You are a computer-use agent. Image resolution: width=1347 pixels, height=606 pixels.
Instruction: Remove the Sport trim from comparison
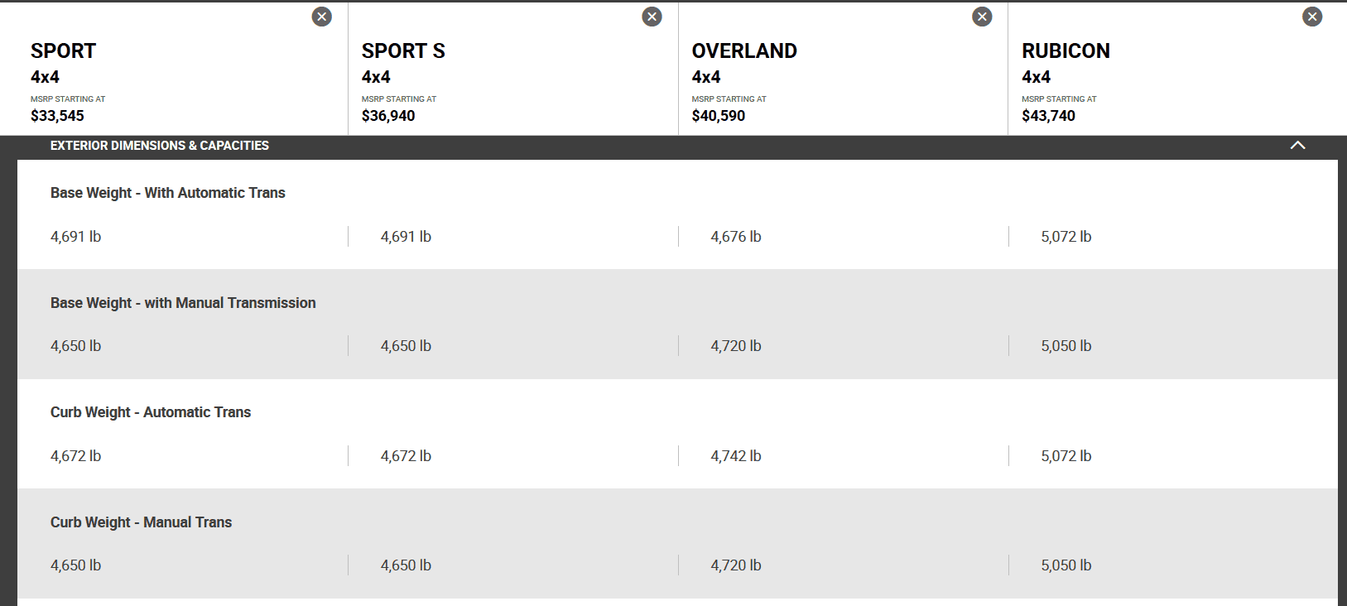pyautogui.click(x=322, y=17)
